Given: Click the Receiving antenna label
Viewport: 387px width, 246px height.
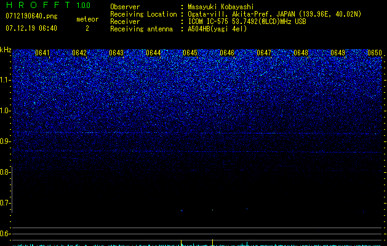Looking at the screenshot, I should point(142,29).
